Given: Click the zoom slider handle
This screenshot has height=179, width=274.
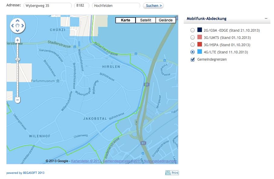Looking at the screenshot, I should point(18,59).
